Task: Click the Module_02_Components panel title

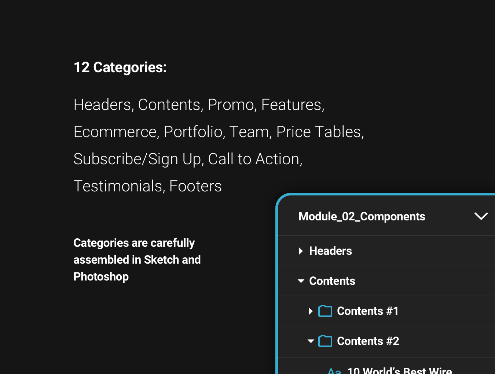Action: [x=362, y=216]
